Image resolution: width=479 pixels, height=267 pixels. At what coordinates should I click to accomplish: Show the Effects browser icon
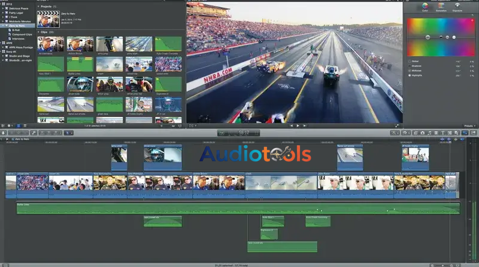point(416,133)
